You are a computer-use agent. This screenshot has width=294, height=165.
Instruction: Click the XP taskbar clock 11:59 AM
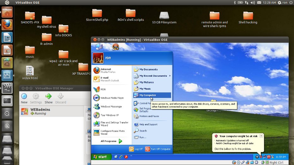281,157
